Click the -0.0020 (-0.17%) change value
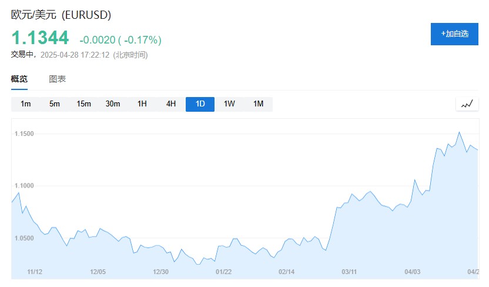The height and width of the screenshot is (287, 489). pos(120,40)
